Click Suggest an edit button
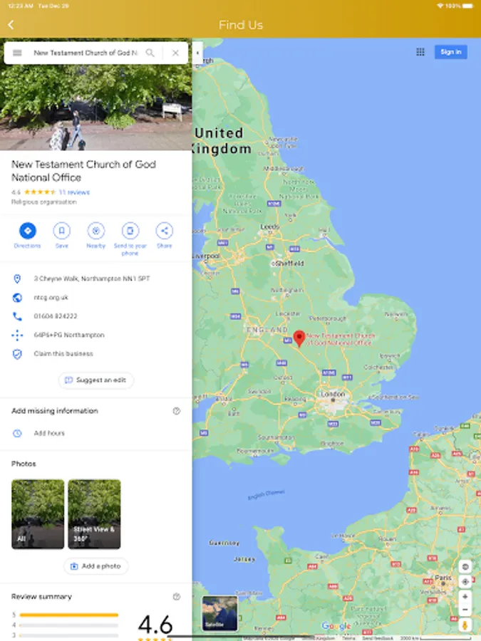 96,380
